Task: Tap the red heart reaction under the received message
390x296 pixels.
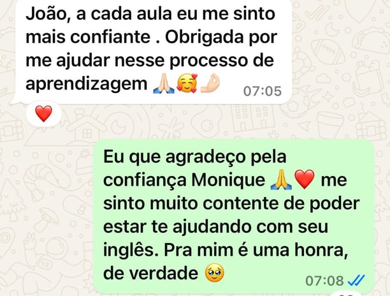Action: 44,114
